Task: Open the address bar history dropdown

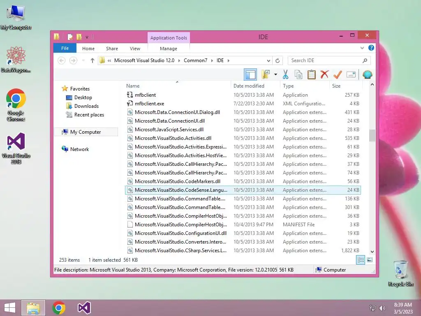Action: pos(268,60)
